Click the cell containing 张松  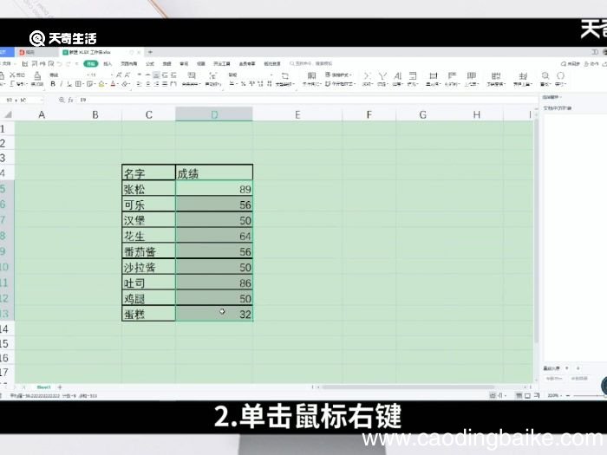148,188
